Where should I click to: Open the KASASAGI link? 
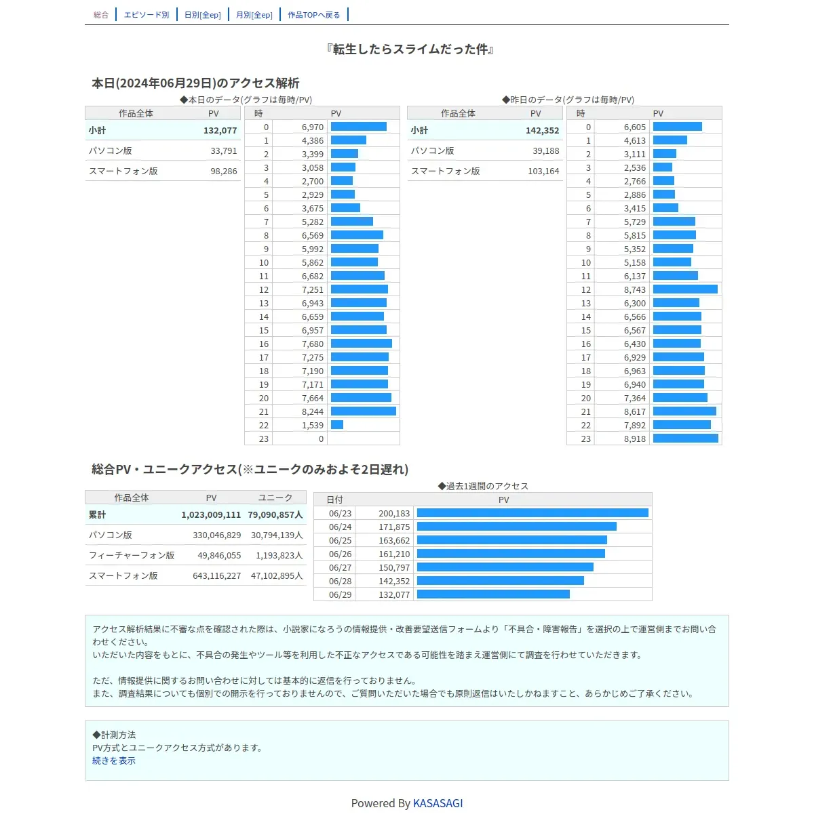coord(438,803)
